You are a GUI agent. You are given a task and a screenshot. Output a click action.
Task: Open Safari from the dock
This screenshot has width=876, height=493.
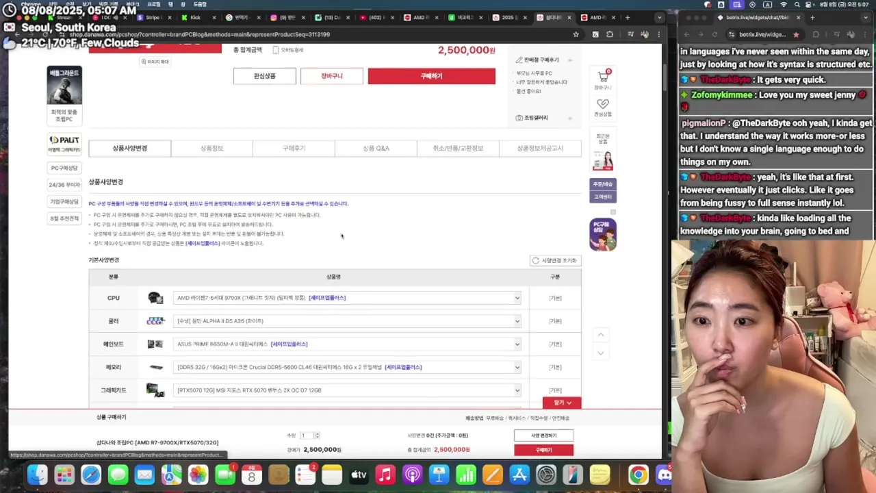pos(91,475)
